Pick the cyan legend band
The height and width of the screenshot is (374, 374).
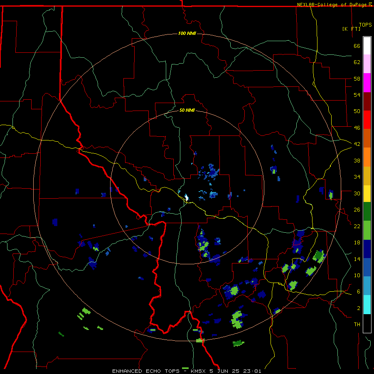(367, 305)
